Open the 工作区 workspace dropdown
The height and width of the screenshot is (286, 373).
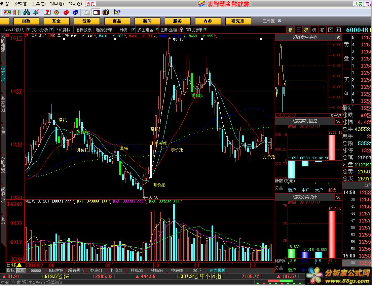(279, 21)
